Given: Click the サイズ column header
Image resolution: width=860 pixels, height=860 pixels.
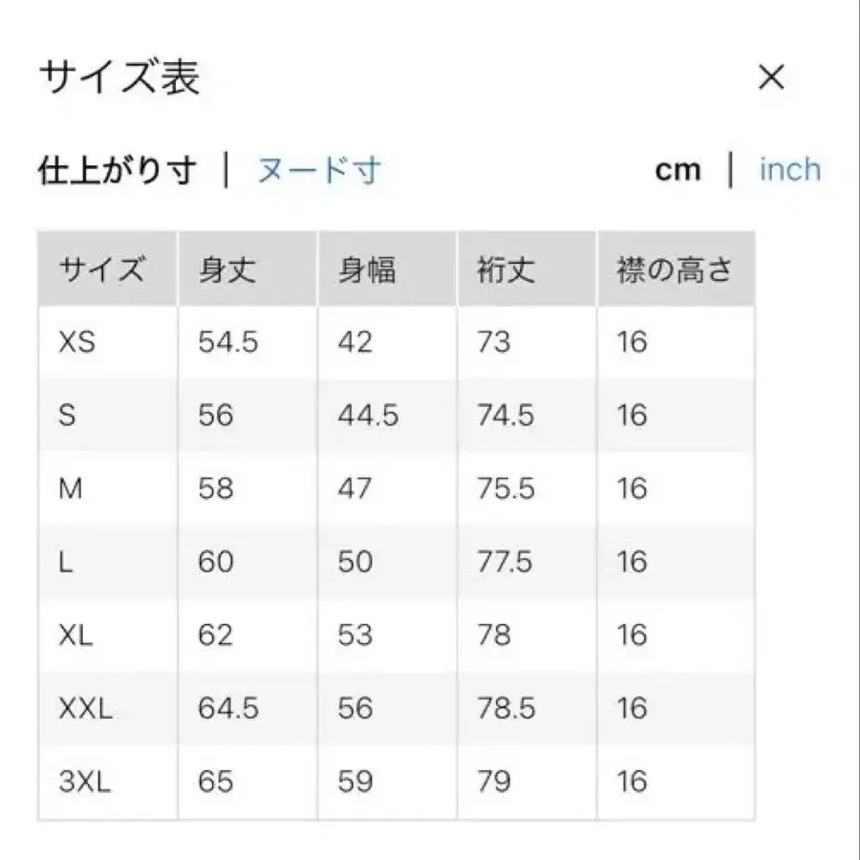Looking at the screenshot, I should pyautogui.click(x=105, y=268).
